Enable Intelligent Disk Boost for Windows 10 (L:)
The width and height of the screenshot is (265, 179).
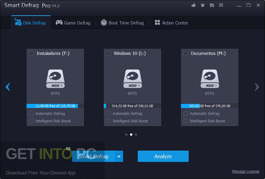pyautogui.click(x=109, y=121)
